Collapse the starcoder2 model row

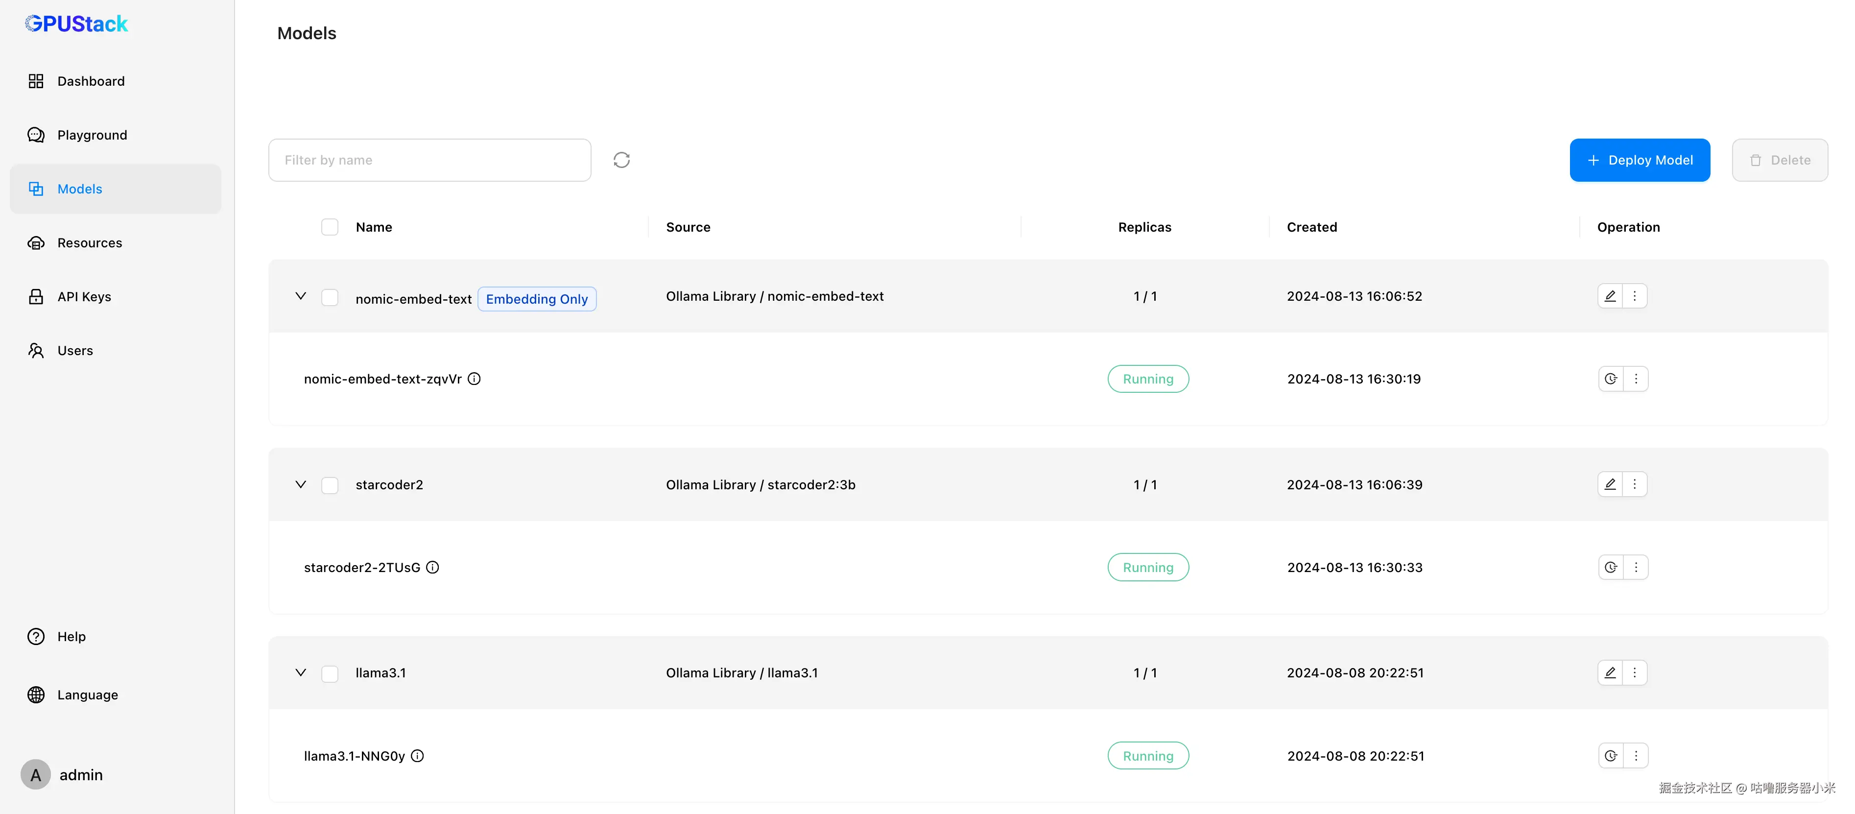[301, 484]
